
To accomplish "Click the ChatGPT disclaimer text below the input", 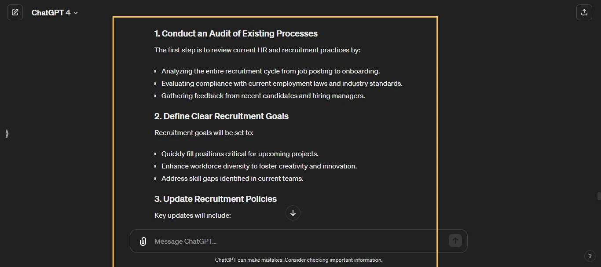I will (x=299, y=260).
